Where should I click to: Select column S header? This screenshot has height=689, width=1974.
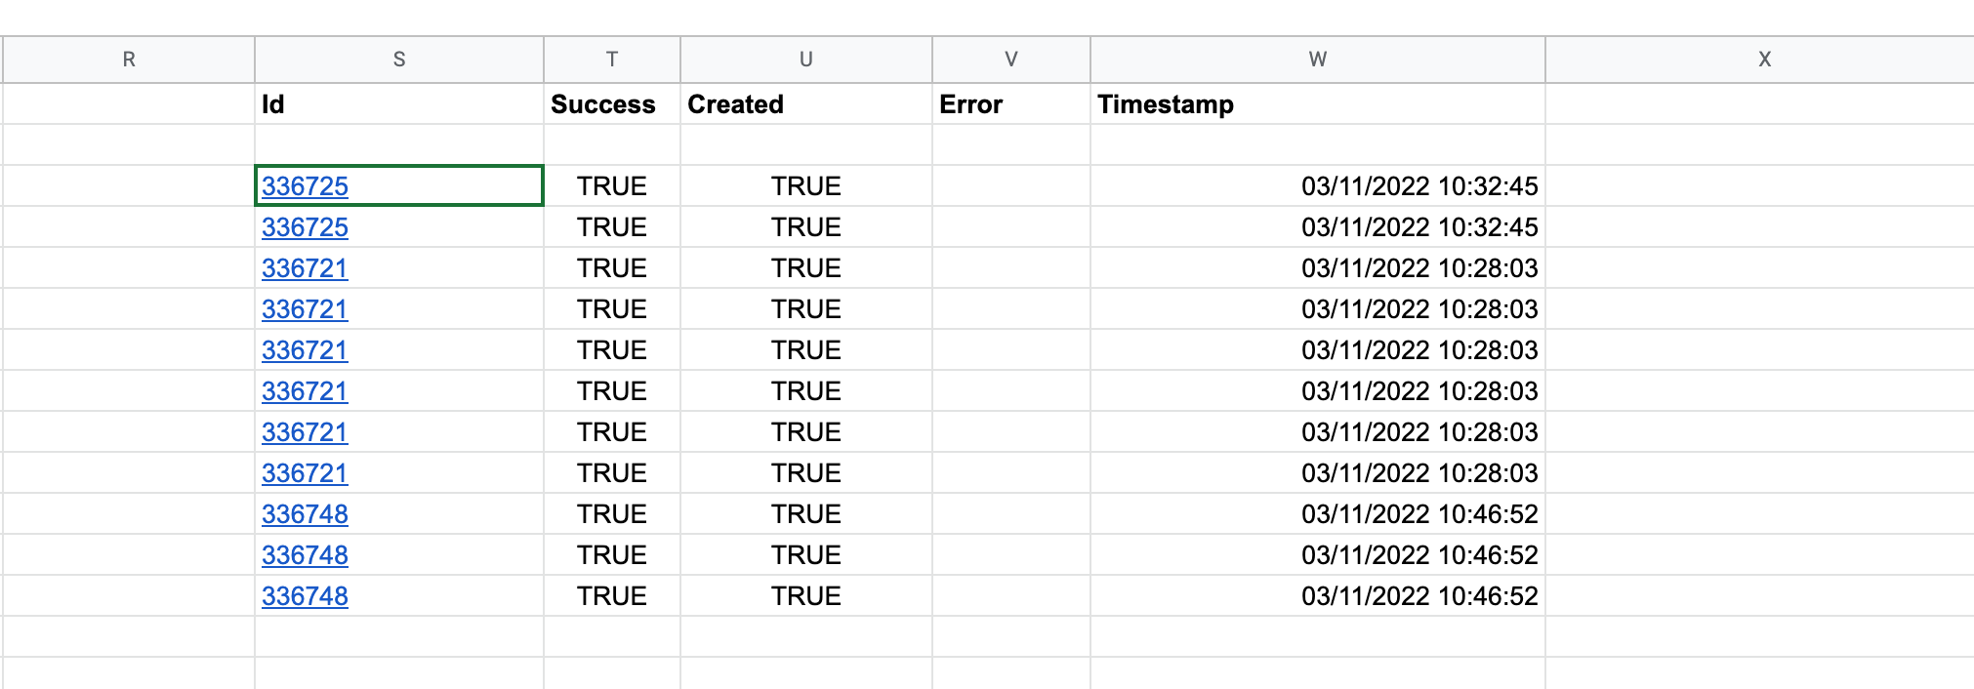(x=398, y=60)
